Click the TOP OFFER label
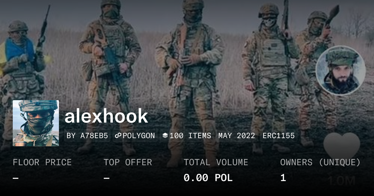Image resolution: width=374 pixels, height=196 pixels. pyautogui.click(x=128, y=162)
